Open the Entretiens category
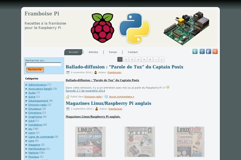The height and width of the screenshot is (160, 241). click(35, 112)
